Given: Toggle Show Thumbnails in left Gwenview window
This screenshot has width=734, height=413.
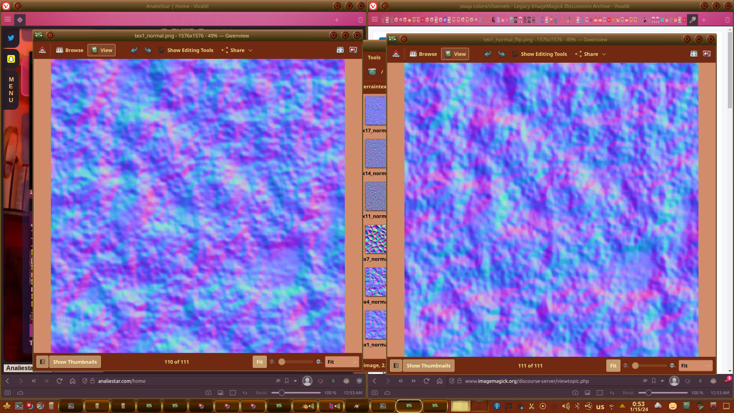Looking at the screenshot, I should coord(75,362).
